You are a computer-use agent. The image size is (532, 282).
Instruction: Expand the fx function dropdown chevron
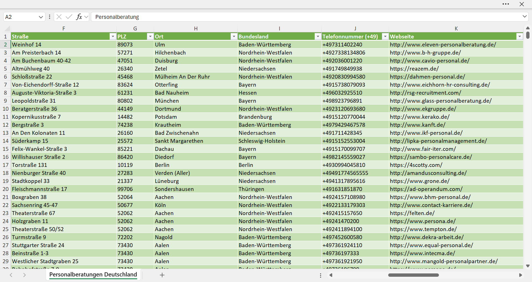86,17
